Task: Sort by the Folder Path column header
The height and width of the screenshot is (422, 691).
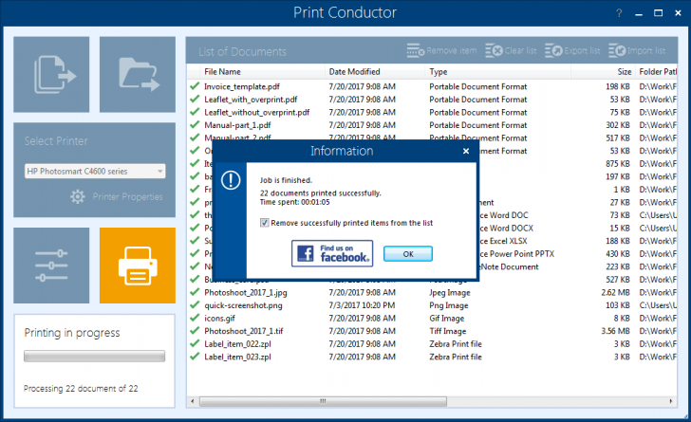Action: coord(658,71)
